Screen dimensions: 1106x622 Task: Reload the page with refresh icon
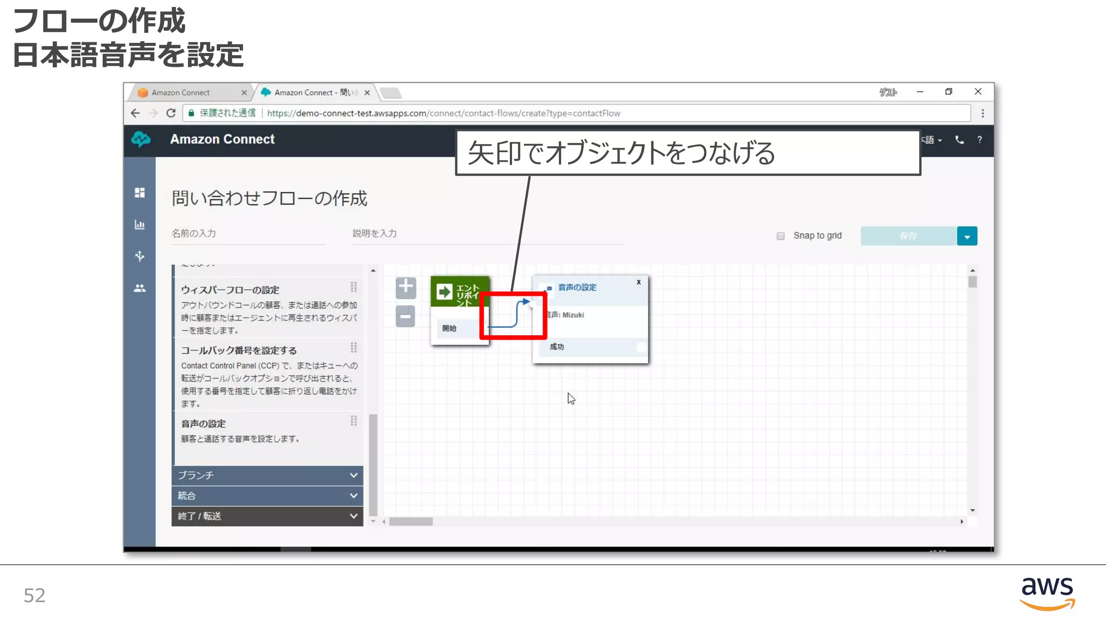click(x=171, y=113)
